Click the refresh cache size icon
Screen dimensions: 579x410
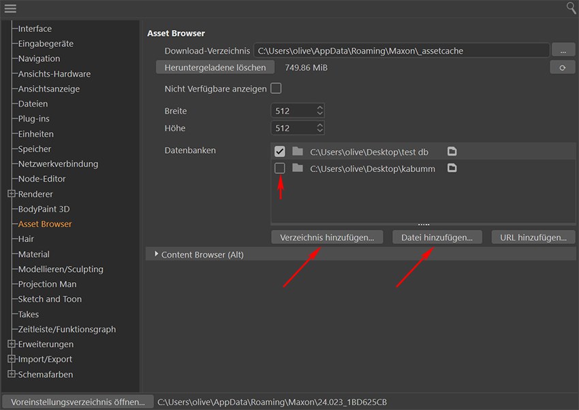pyautogui.click(x=562, y=67)
